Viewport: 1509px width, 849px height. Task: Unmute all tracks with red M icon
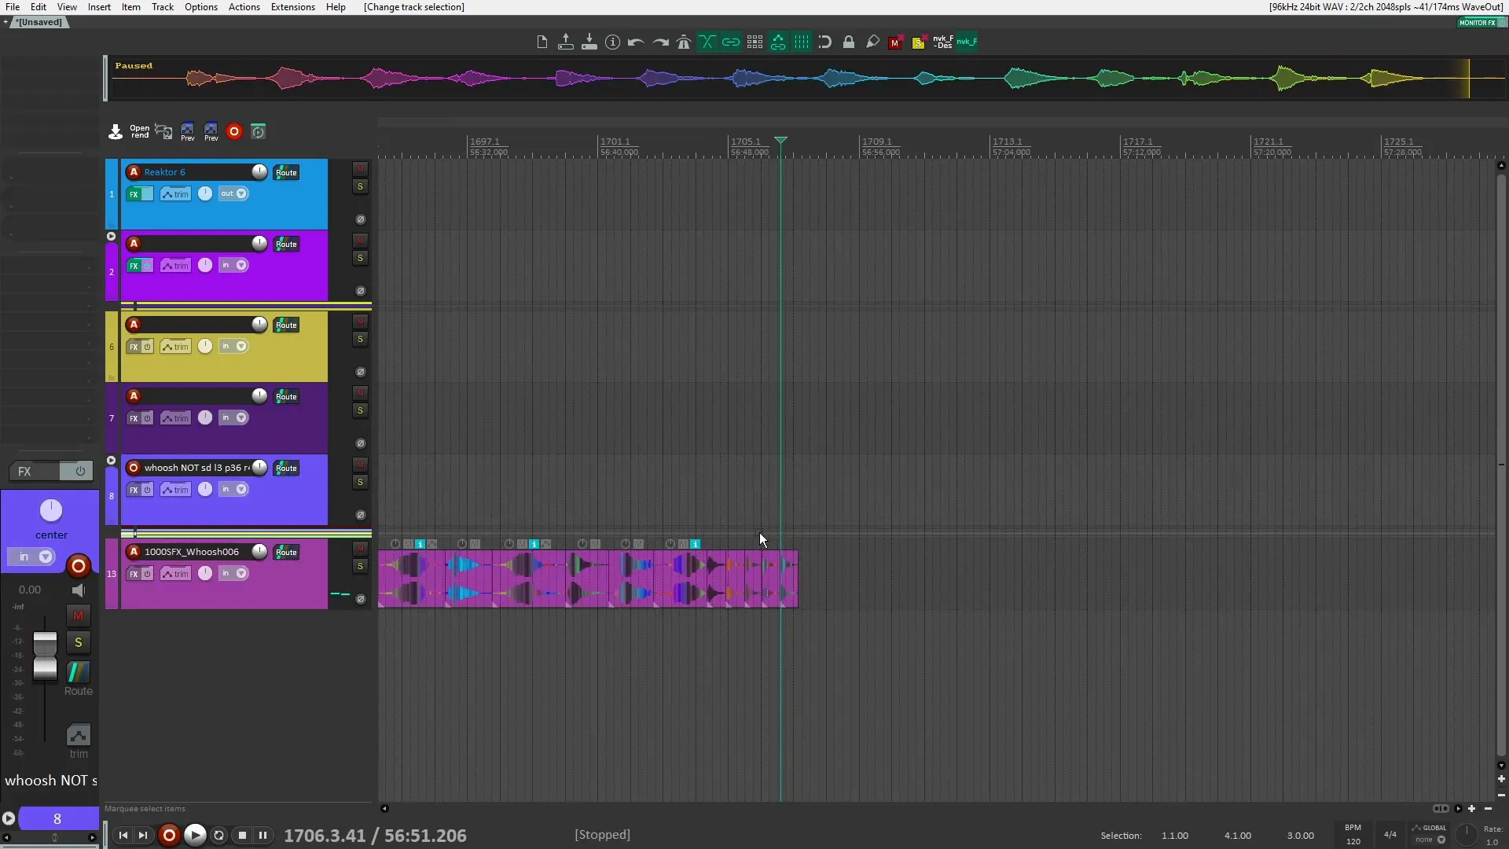[895, 43]
